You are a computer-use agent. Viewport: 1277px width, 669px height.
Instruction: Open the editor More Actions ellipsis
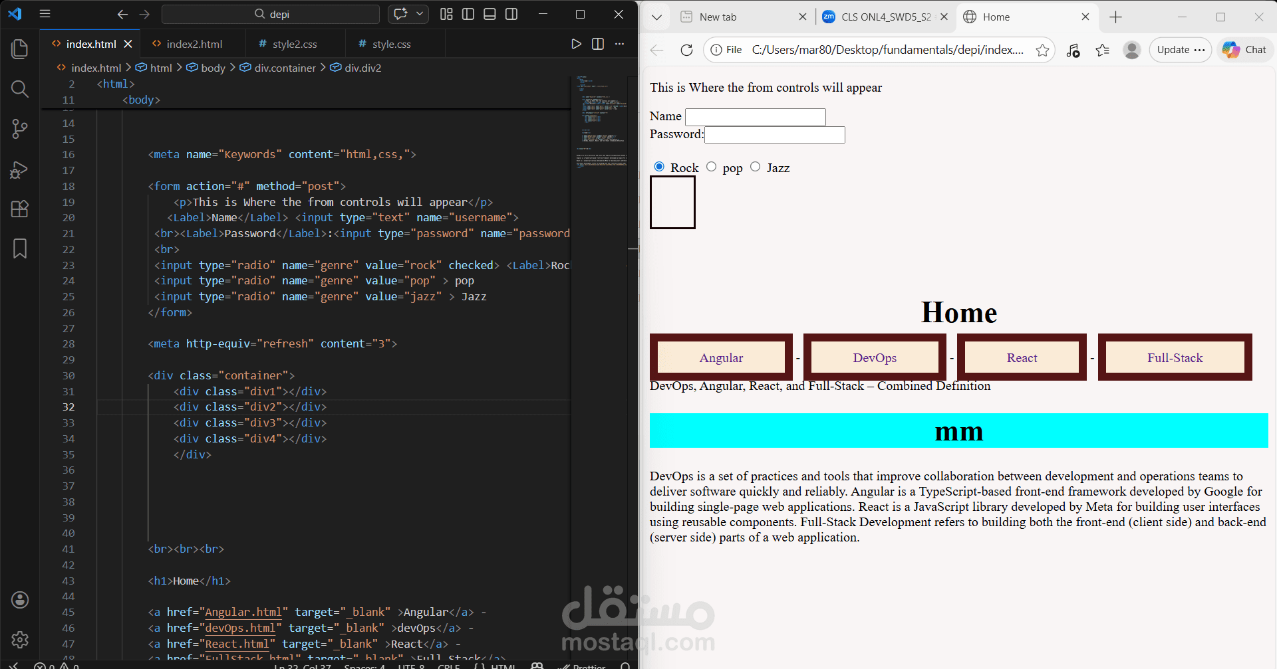pos(619,44)
